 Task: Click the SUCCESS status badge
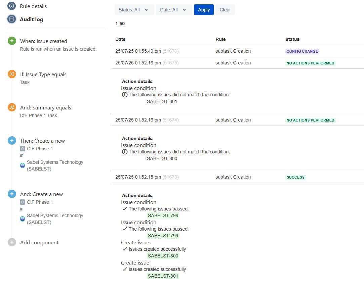coord(295,177)
